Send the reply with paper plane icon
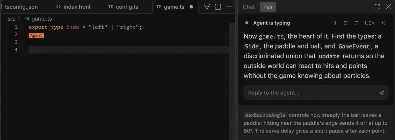Viewport: 395px width, 140px height. tap(382, 93)
